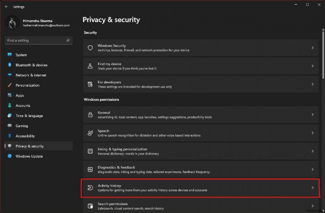The image size is (325, 213).
Task: Click the Speech recognition icon
Action: pos(90,133)
